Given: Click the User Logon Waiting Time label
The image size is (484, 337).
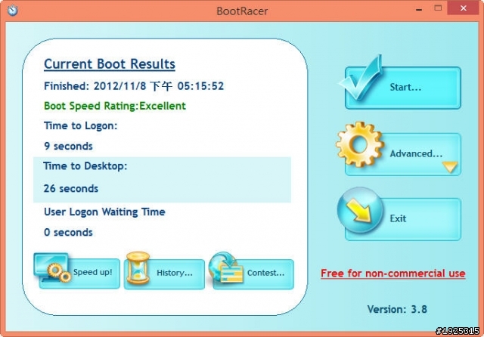Looking at the screenshot, I should point(104,212).
